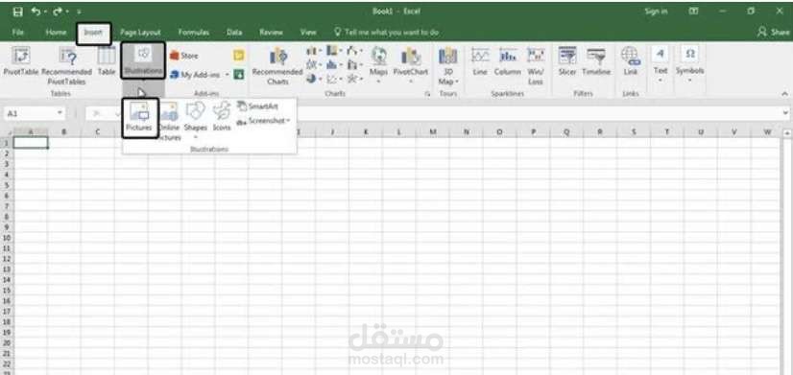793x375 pixels.
Task: Expand the formula bar
Action: 785,113
